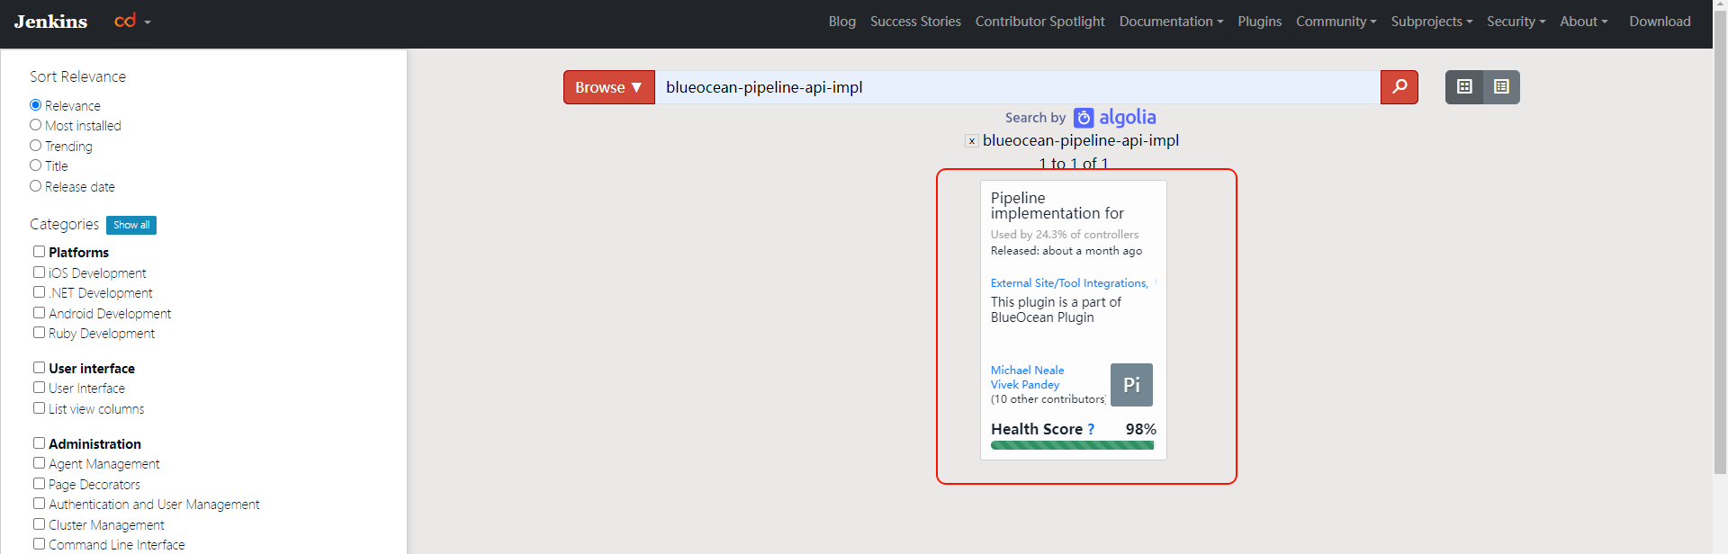Remove the blueocean-pipeline-api-impl filter tag
Image resolution: width=1728 pixels, height=554 pixels.
pos(972,141)
